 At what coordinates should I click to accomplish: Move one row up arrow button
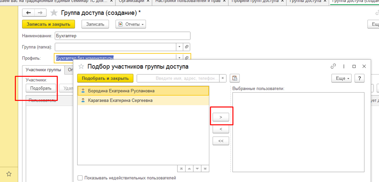click(189, 168)
